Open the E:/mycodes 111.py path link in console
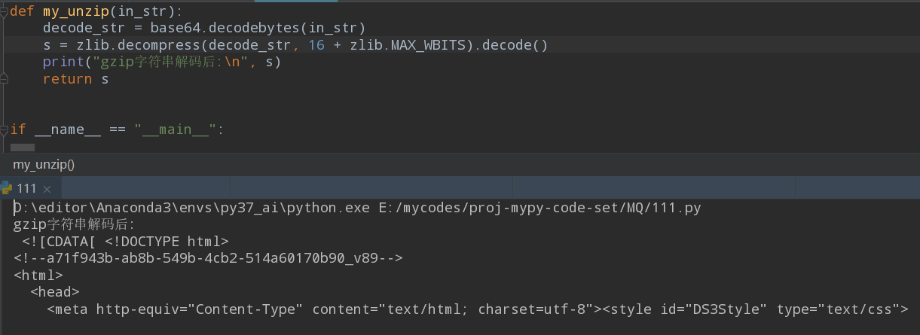 539,208
